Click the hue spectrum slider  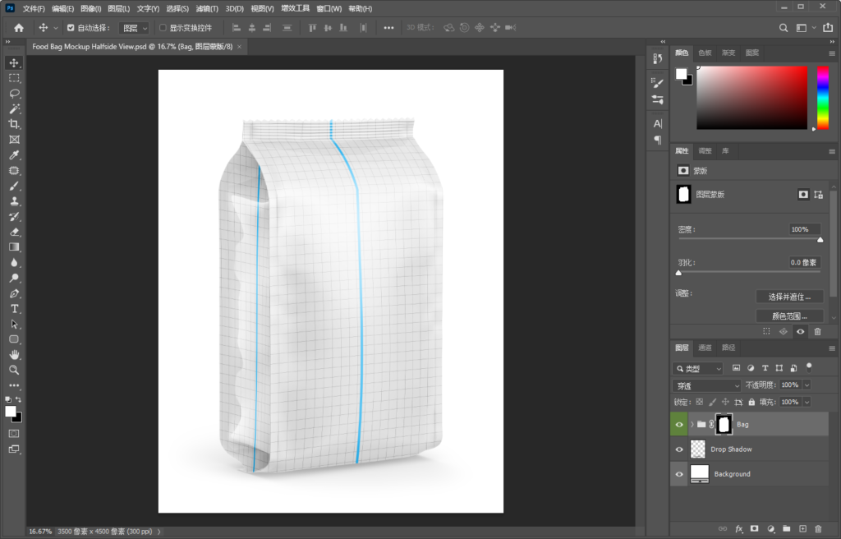(823, 98)
